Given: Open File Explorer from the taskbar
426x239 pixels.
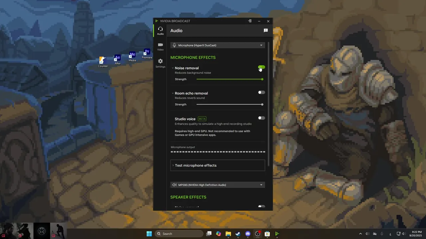Looking at the screenshot, I should click(x=228, y=234).
